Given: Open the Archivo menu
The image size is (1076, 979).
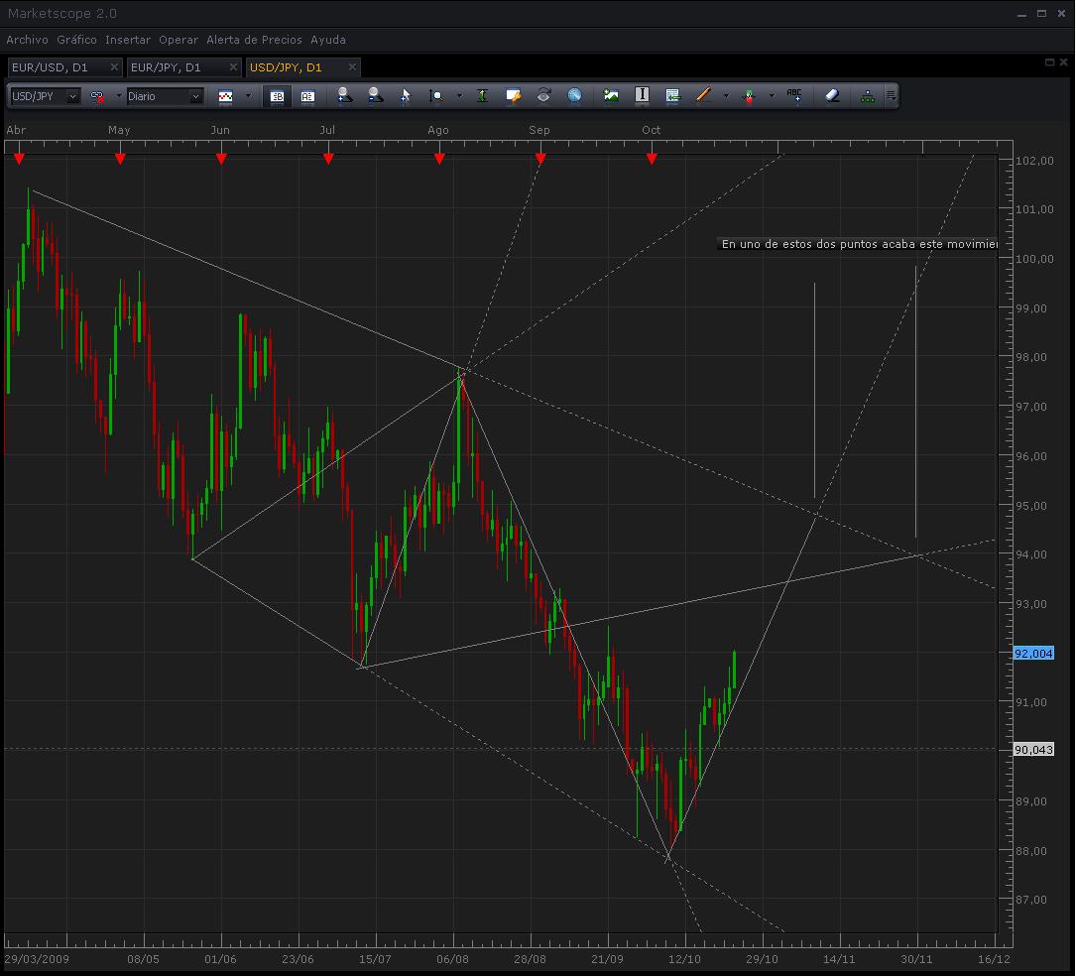Looking at the screenshot, I should [28, 40].
